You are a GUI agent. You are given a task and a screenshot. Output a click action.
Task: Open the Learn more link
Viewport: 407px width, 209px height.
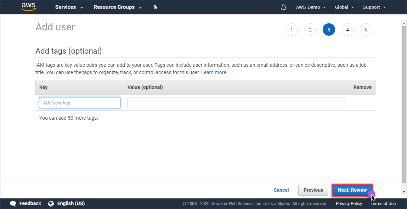tap(214, 72)
